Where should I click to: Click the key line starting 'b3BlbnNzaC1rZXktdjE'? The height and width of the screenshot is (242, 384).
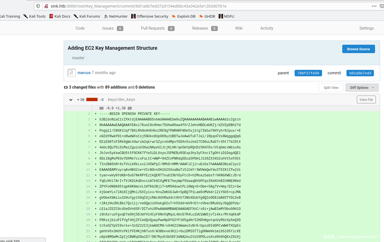(170, 119)
